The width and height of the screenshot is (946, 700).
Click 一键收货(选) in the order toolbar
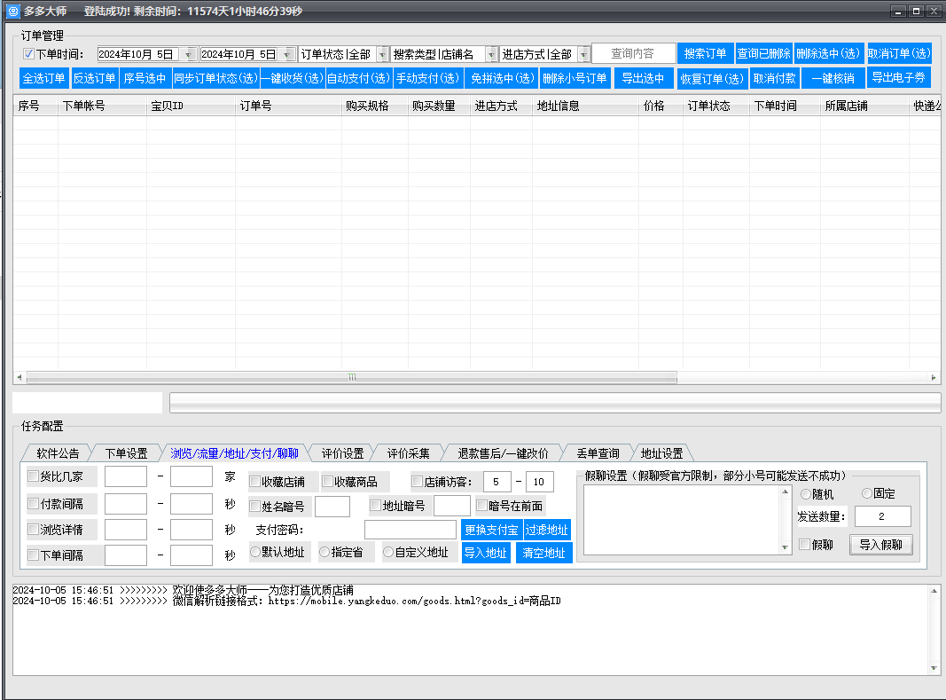tap(293, 78)
